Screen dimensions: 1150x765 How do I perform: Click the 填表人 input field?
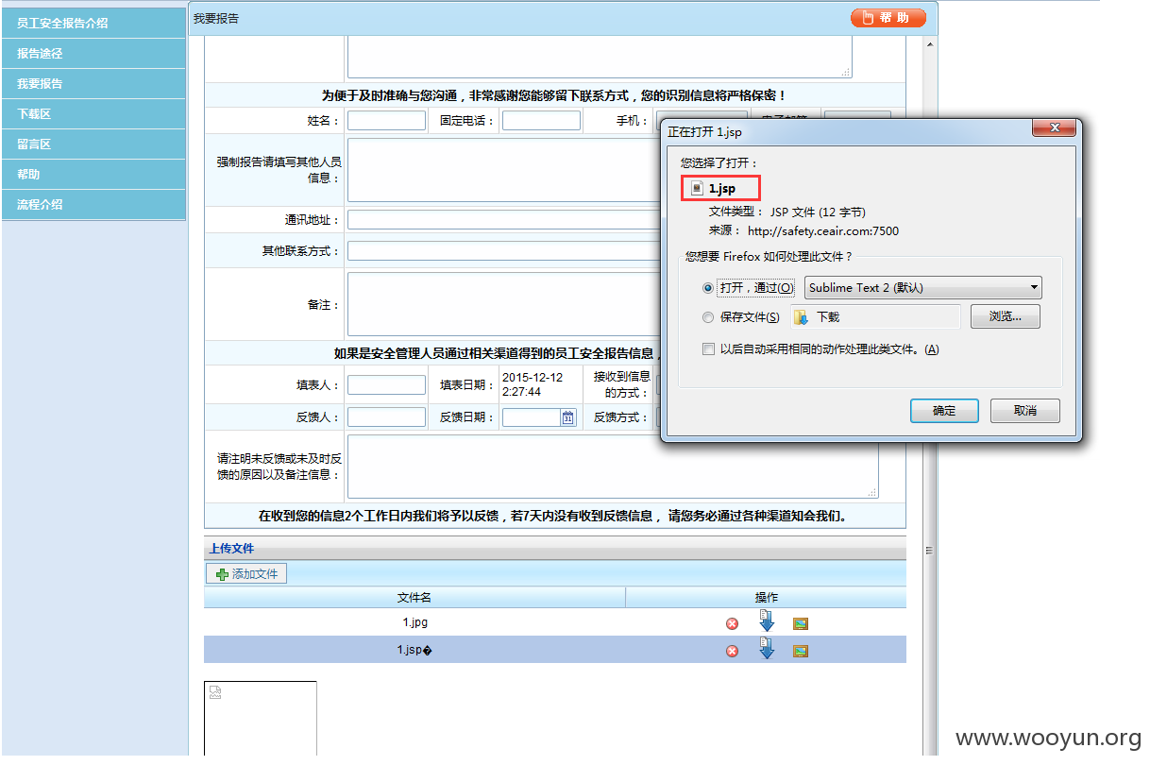point(386,385)
